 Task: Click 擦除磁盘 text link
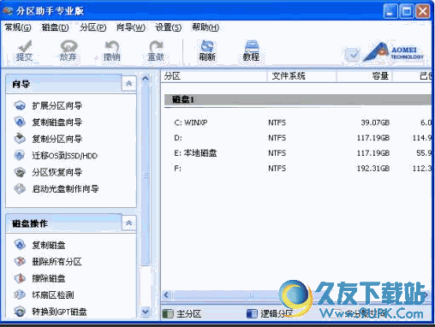tap(49, 278)
